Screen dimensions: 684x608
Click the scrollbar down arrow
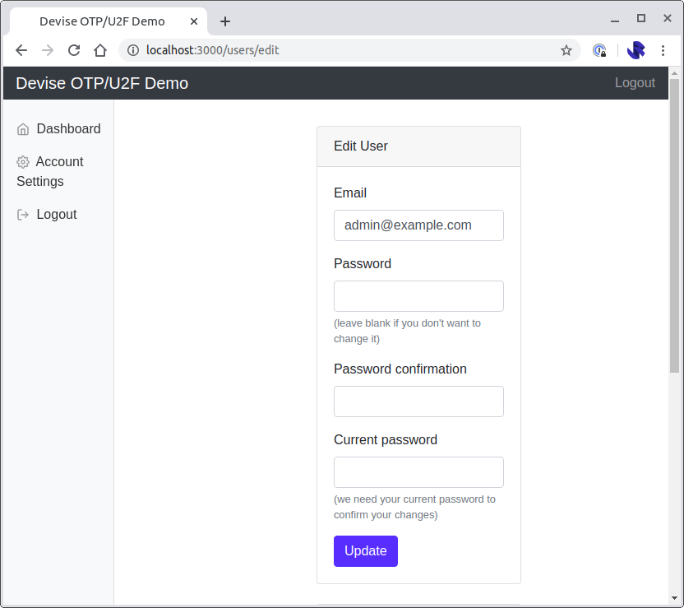point(674,598)
